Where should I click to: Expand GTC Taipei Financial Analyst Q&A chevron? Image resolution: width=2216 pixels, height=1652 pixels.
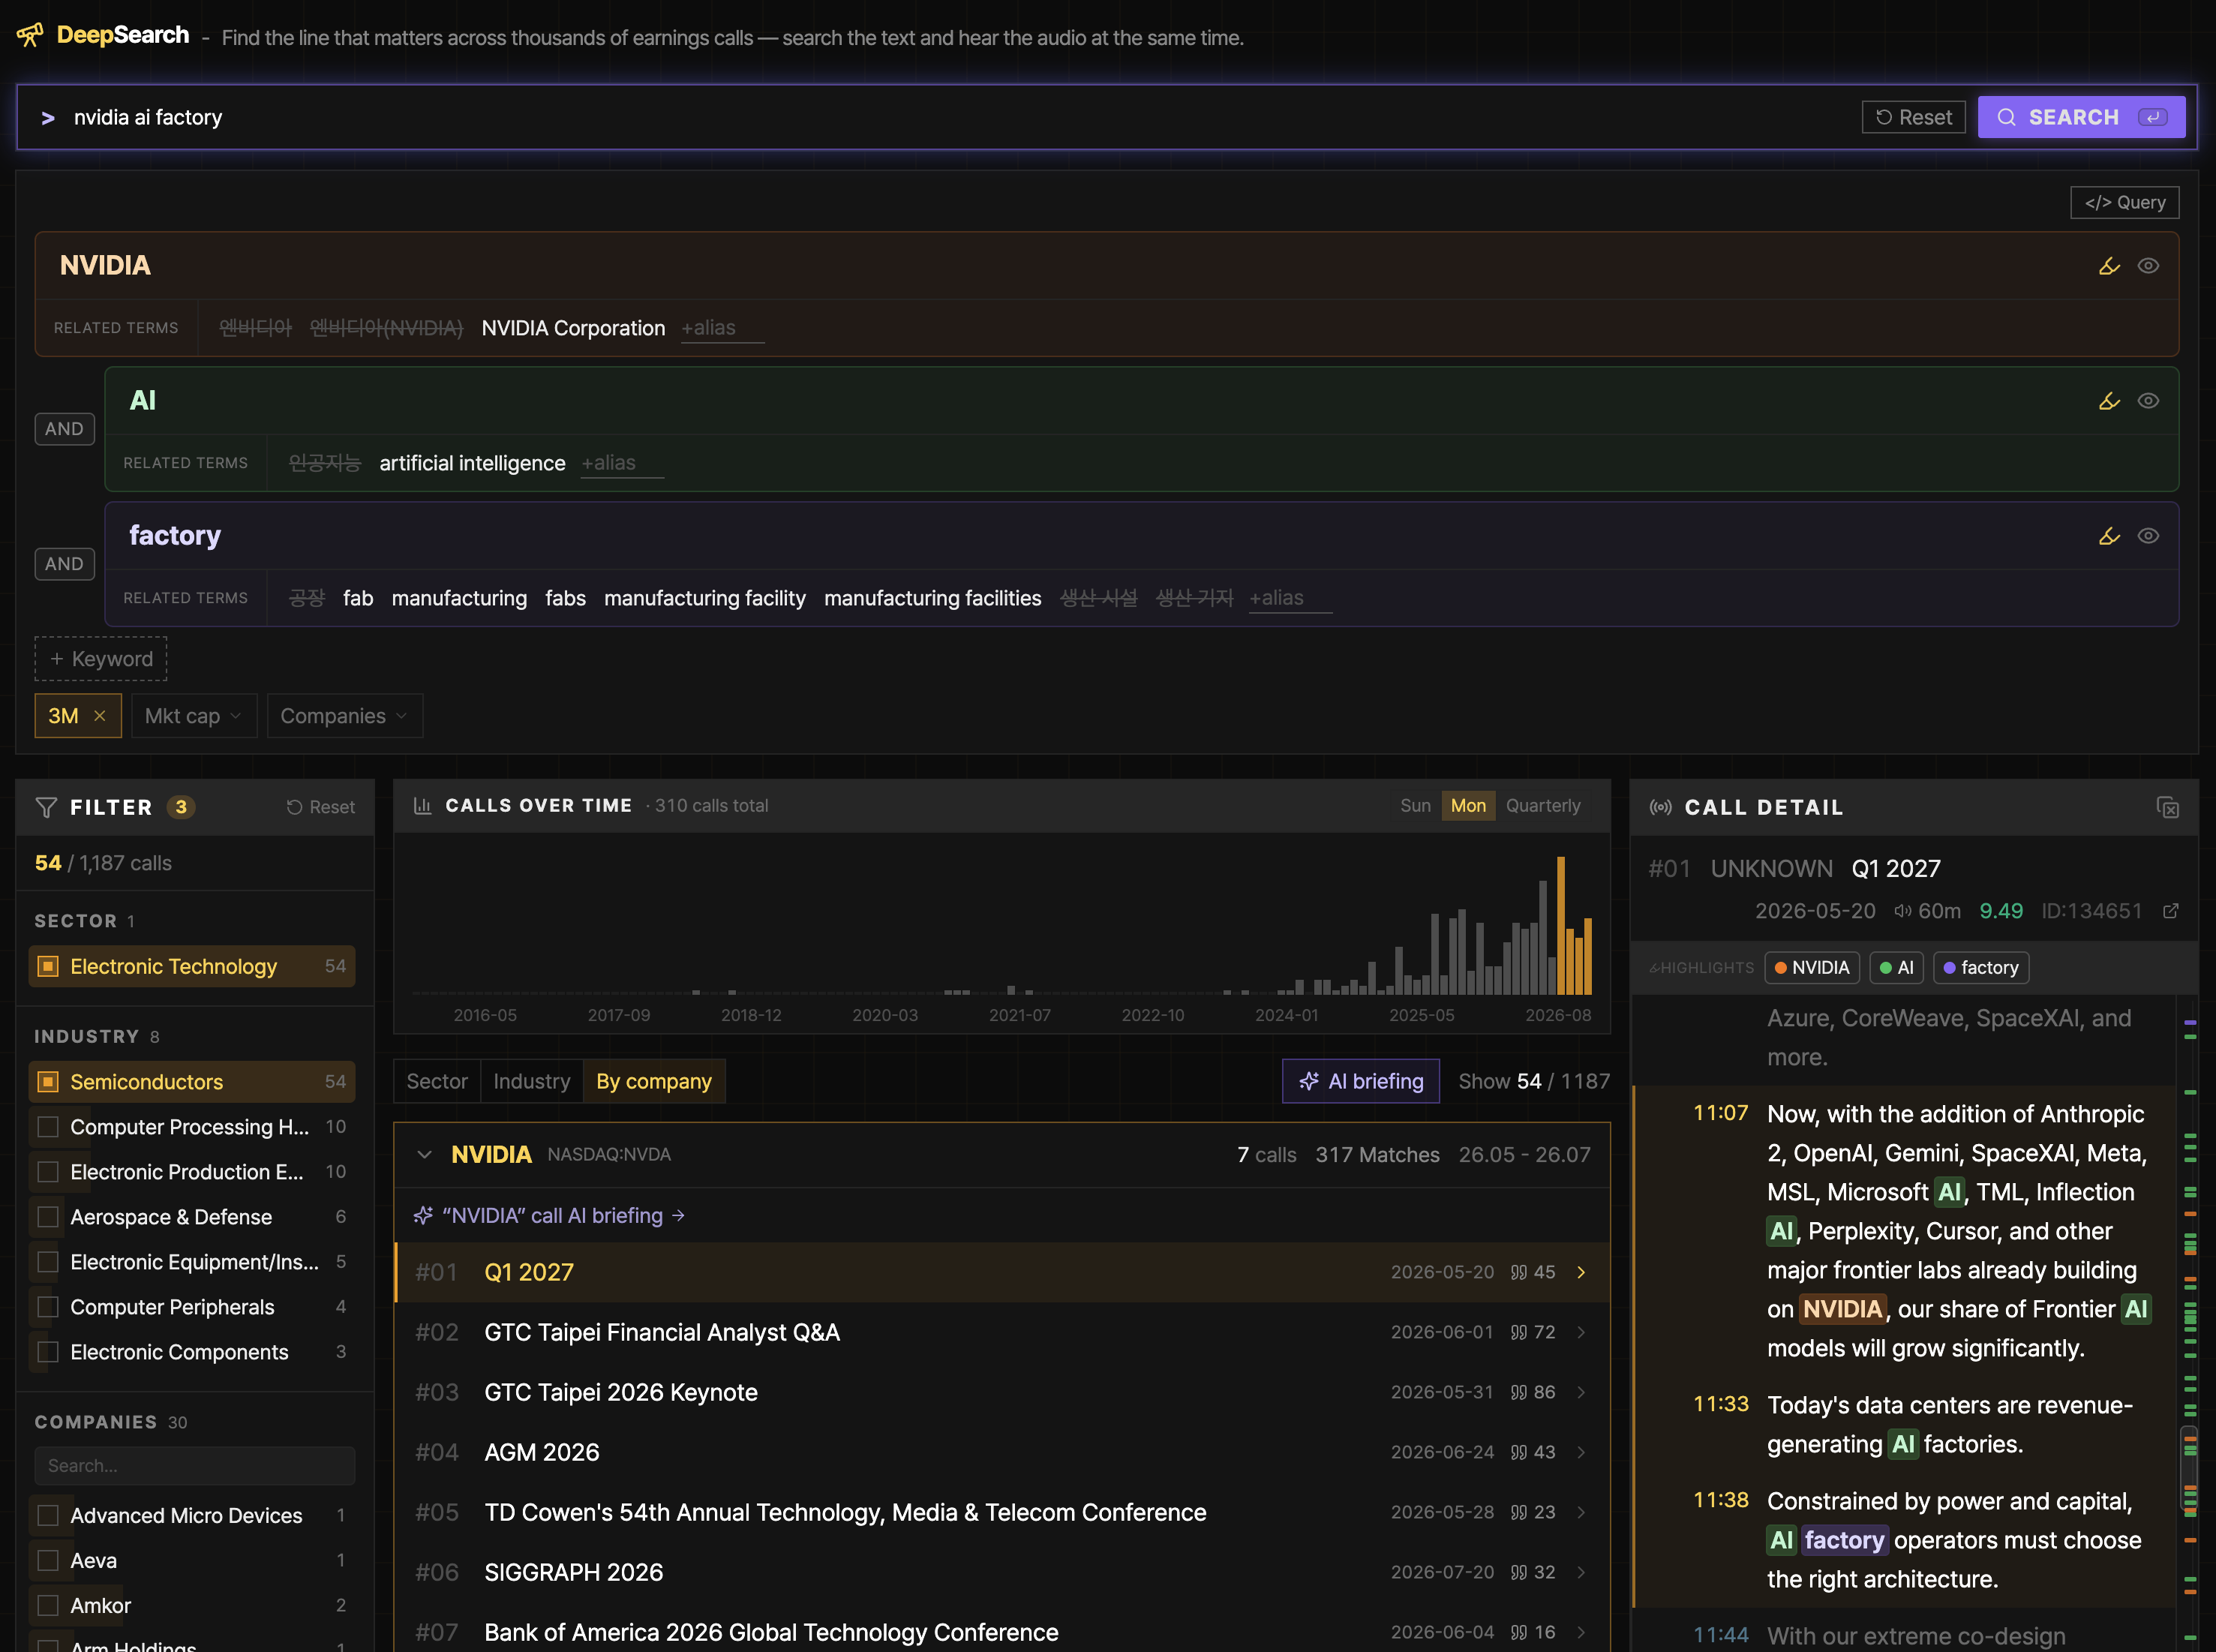pos(1581,1333)
